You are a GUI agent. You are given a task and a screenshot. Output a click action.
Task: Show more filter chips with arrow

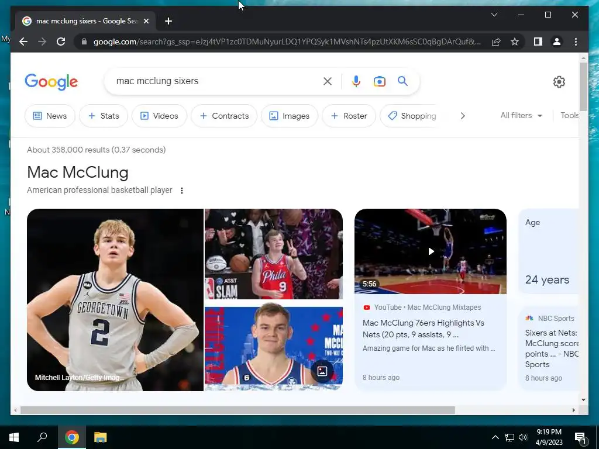pyautogui.click(x=463, y=116)
